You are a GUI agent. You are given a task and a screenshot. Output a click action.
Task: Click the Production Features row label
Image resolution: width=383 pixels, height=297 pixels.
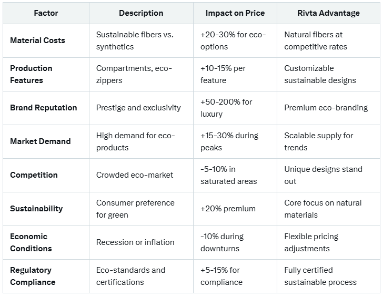click(31, 74)
